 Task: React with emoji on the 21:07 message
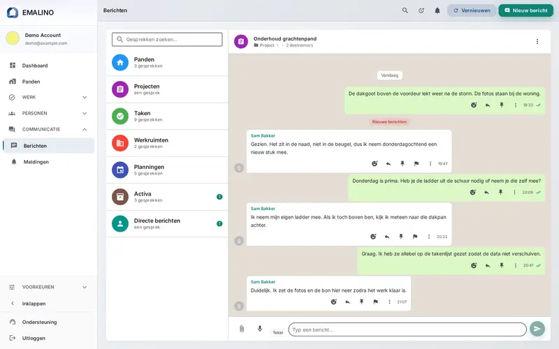(x=334, y=302)
